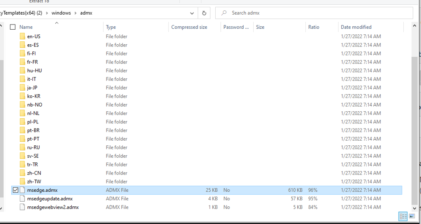Expand chevron before windows in path
This screenshot has width=421, height=224.
[47, 13]
